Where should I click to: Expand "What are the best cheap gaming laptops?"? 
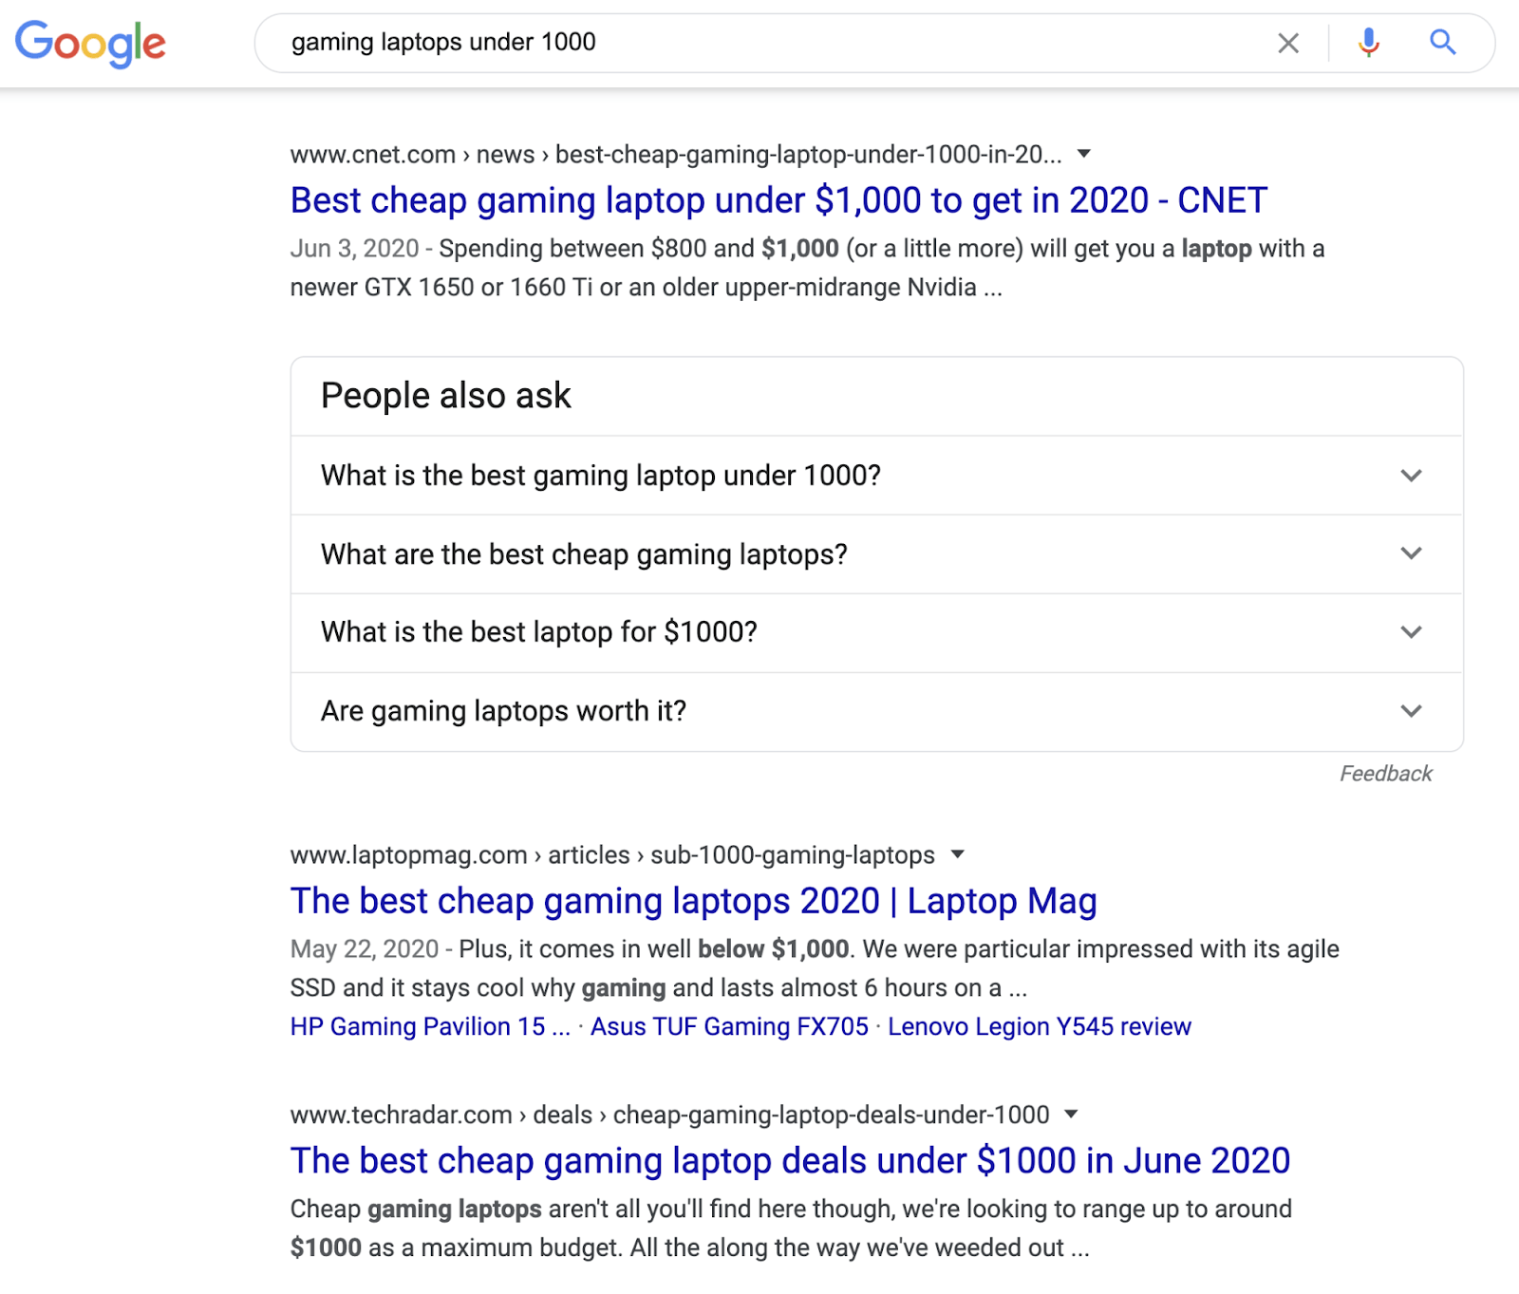(x=876, y=554)
